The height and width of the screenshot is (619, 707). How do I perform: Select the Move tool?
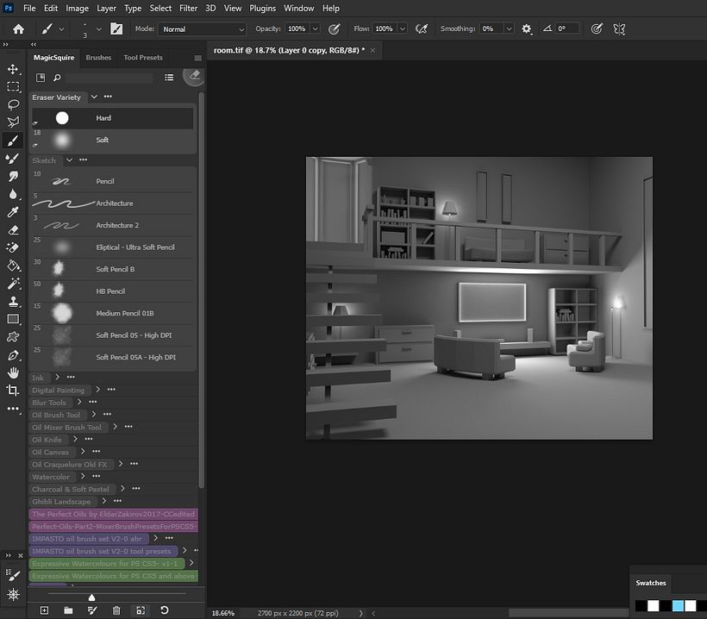coord(13,68)
